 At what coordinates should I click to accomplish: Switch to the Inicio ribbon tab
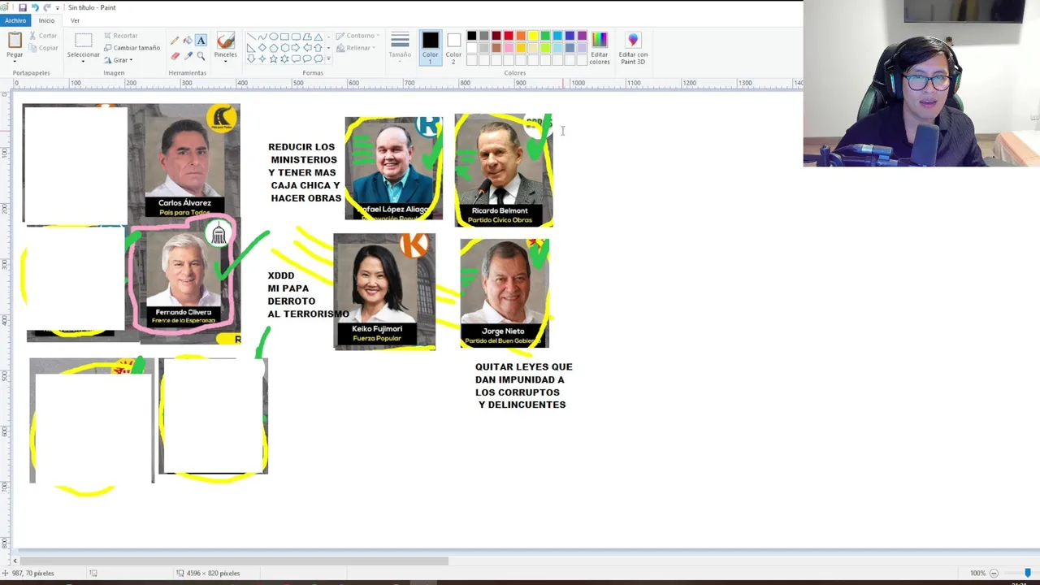[x=46, y=20]
